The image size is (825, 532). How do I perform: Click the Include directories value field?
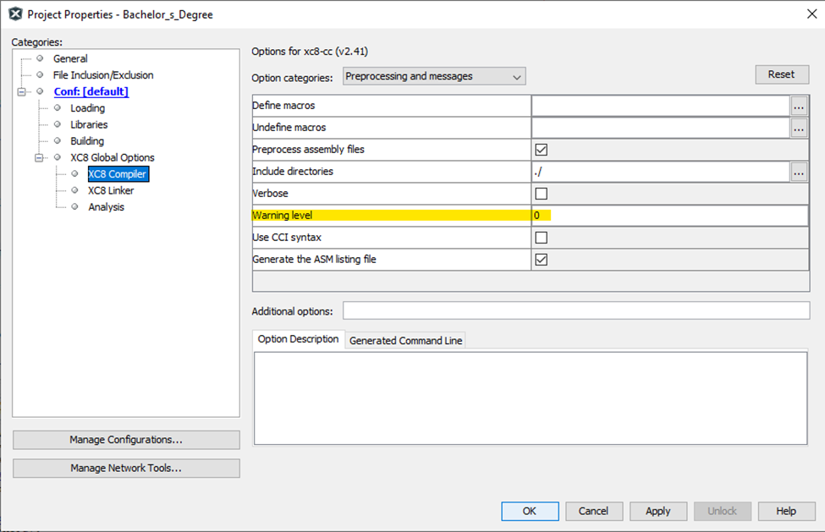(661, 172)
